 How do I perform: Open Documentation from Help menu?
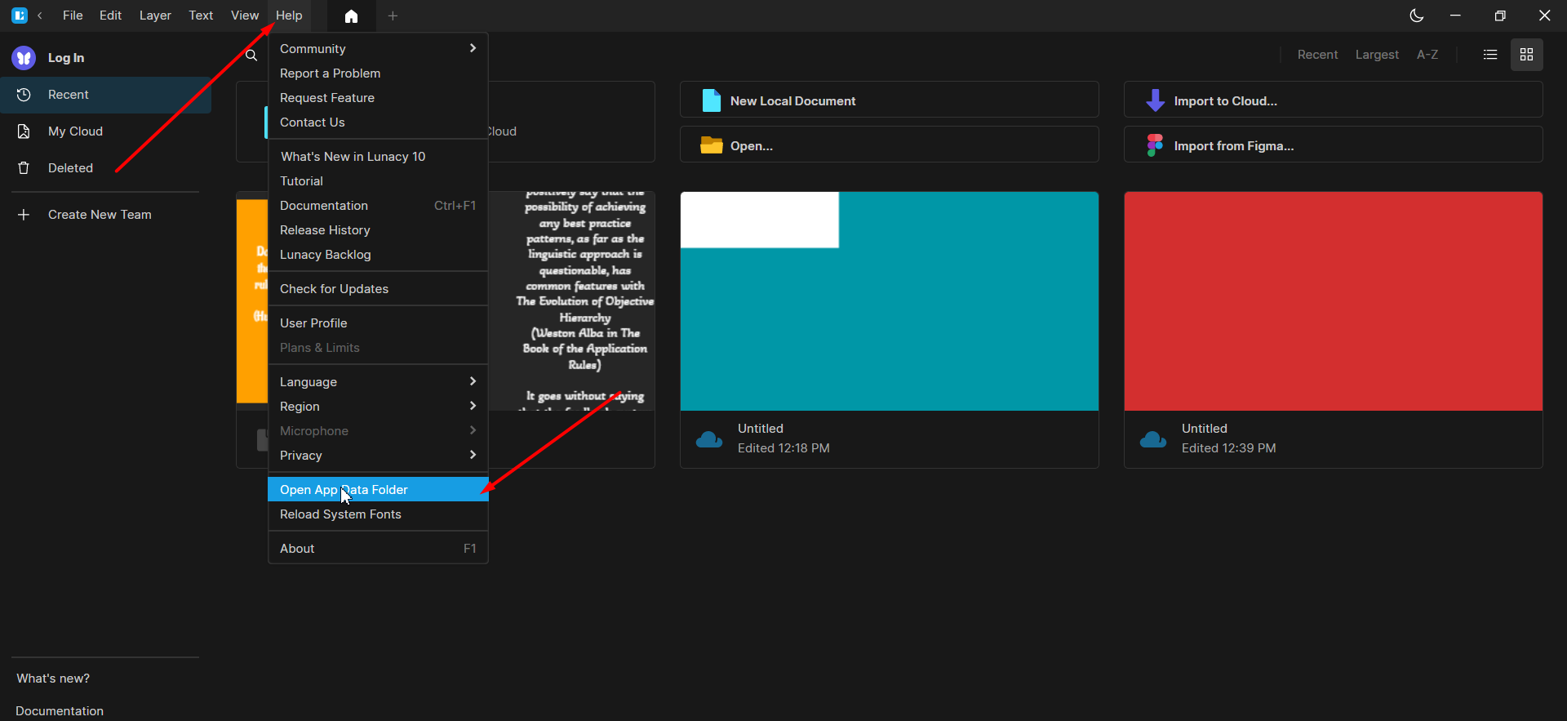(x=378, y=206)
